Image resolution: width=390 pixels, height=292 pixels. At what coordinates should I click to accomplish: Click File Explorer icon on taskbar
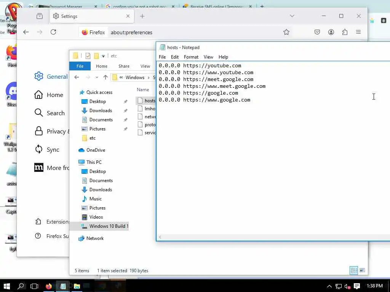click(77, 286)
